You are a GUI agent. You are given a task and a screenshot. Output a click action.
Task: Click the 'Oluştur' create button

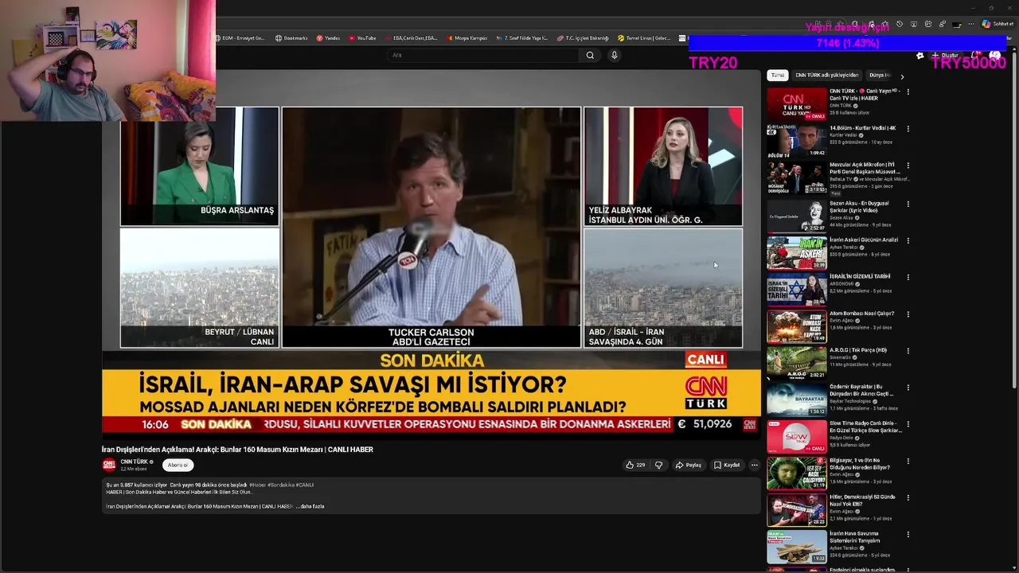(944, 55)
